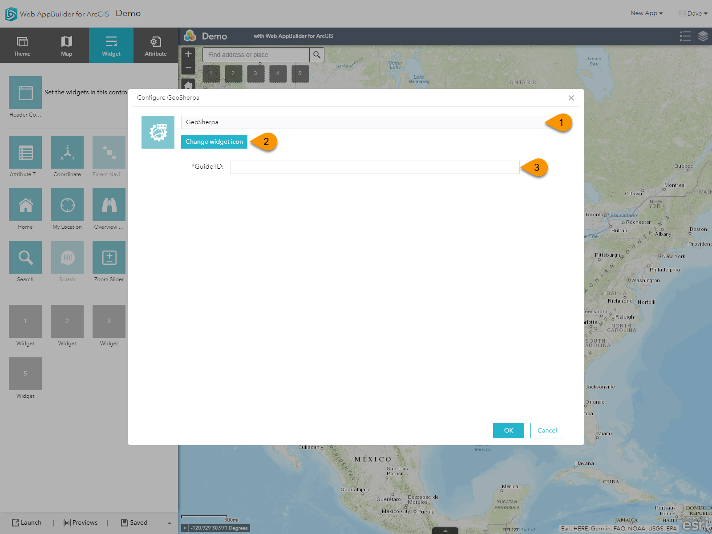
Task: Open Previews
Action: (x=81, y=523)
